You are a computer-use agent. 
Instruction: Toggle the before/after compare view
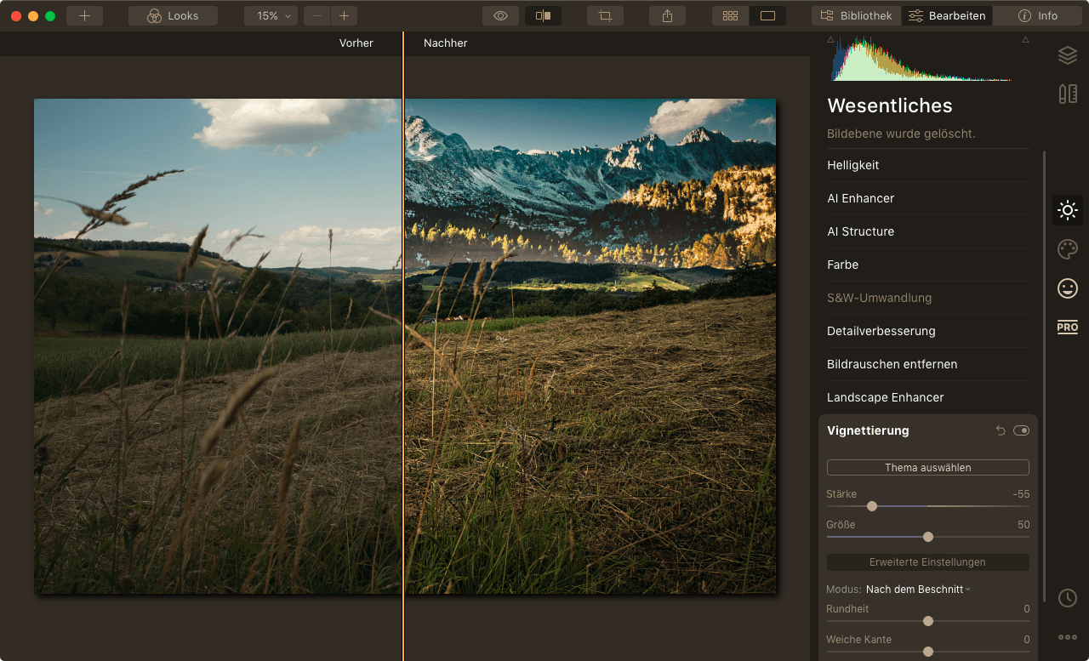(543, 15)
